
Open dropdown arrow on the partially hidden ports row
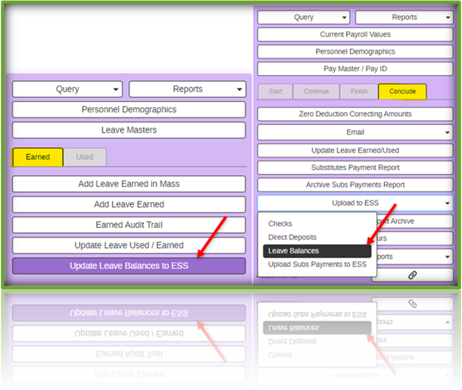(447, 257)
